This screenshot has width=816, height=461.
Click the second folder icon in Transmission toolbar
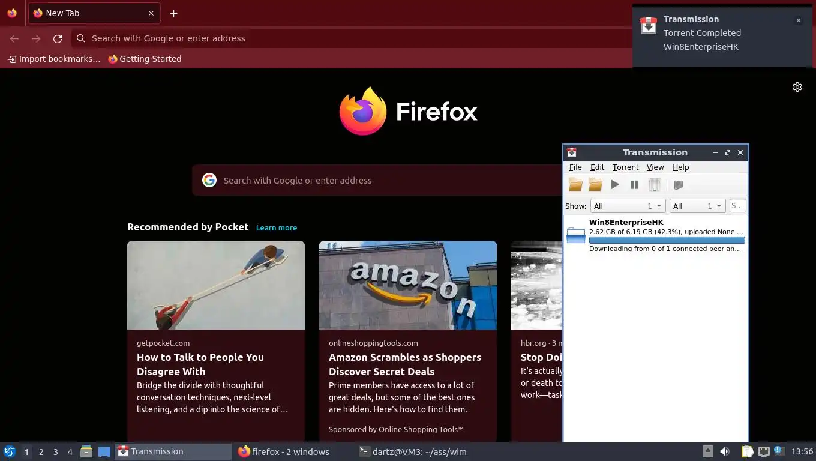(595, 185)
